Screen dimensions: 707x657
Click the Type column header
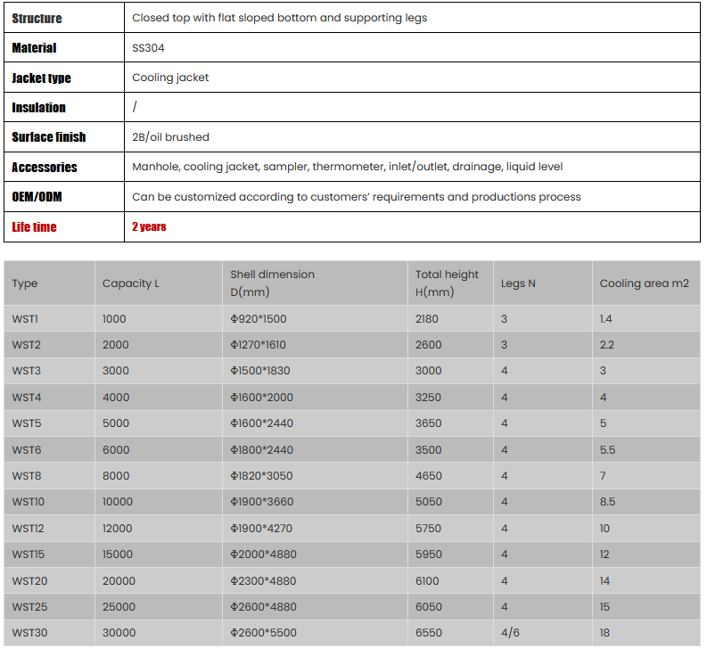(25, 283)
